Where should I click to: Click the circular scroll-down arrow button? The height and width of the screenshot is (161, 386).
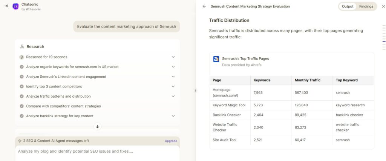(x=98, y=127)
